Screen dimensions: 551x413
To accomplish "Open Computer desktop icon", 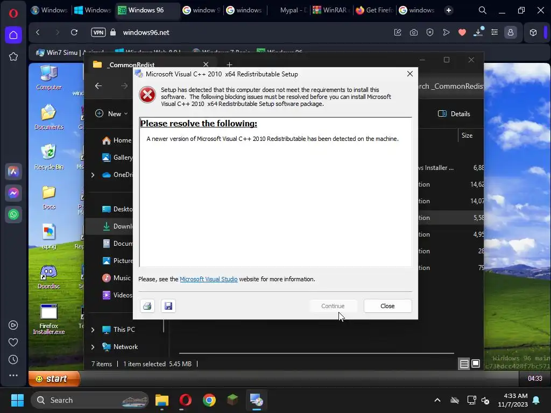I will click(49, 78).
